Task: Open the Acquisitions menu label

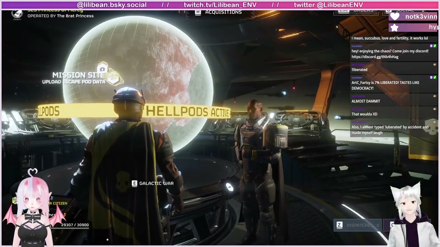Action: tap(223, 12)
